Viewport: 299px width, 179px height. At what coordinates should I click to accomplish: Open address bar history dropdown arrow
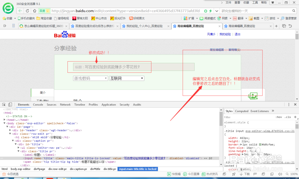point(216,11)
